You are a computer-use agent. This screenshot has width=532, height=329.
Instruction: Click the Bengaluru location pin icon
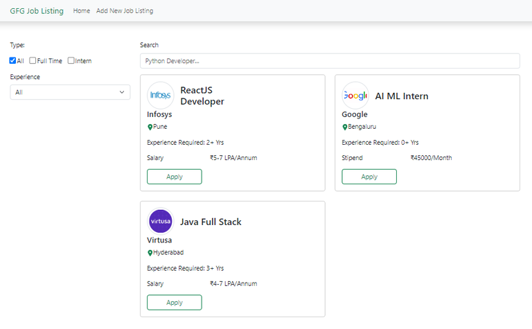pyautogui.click(x=344, y=127)
